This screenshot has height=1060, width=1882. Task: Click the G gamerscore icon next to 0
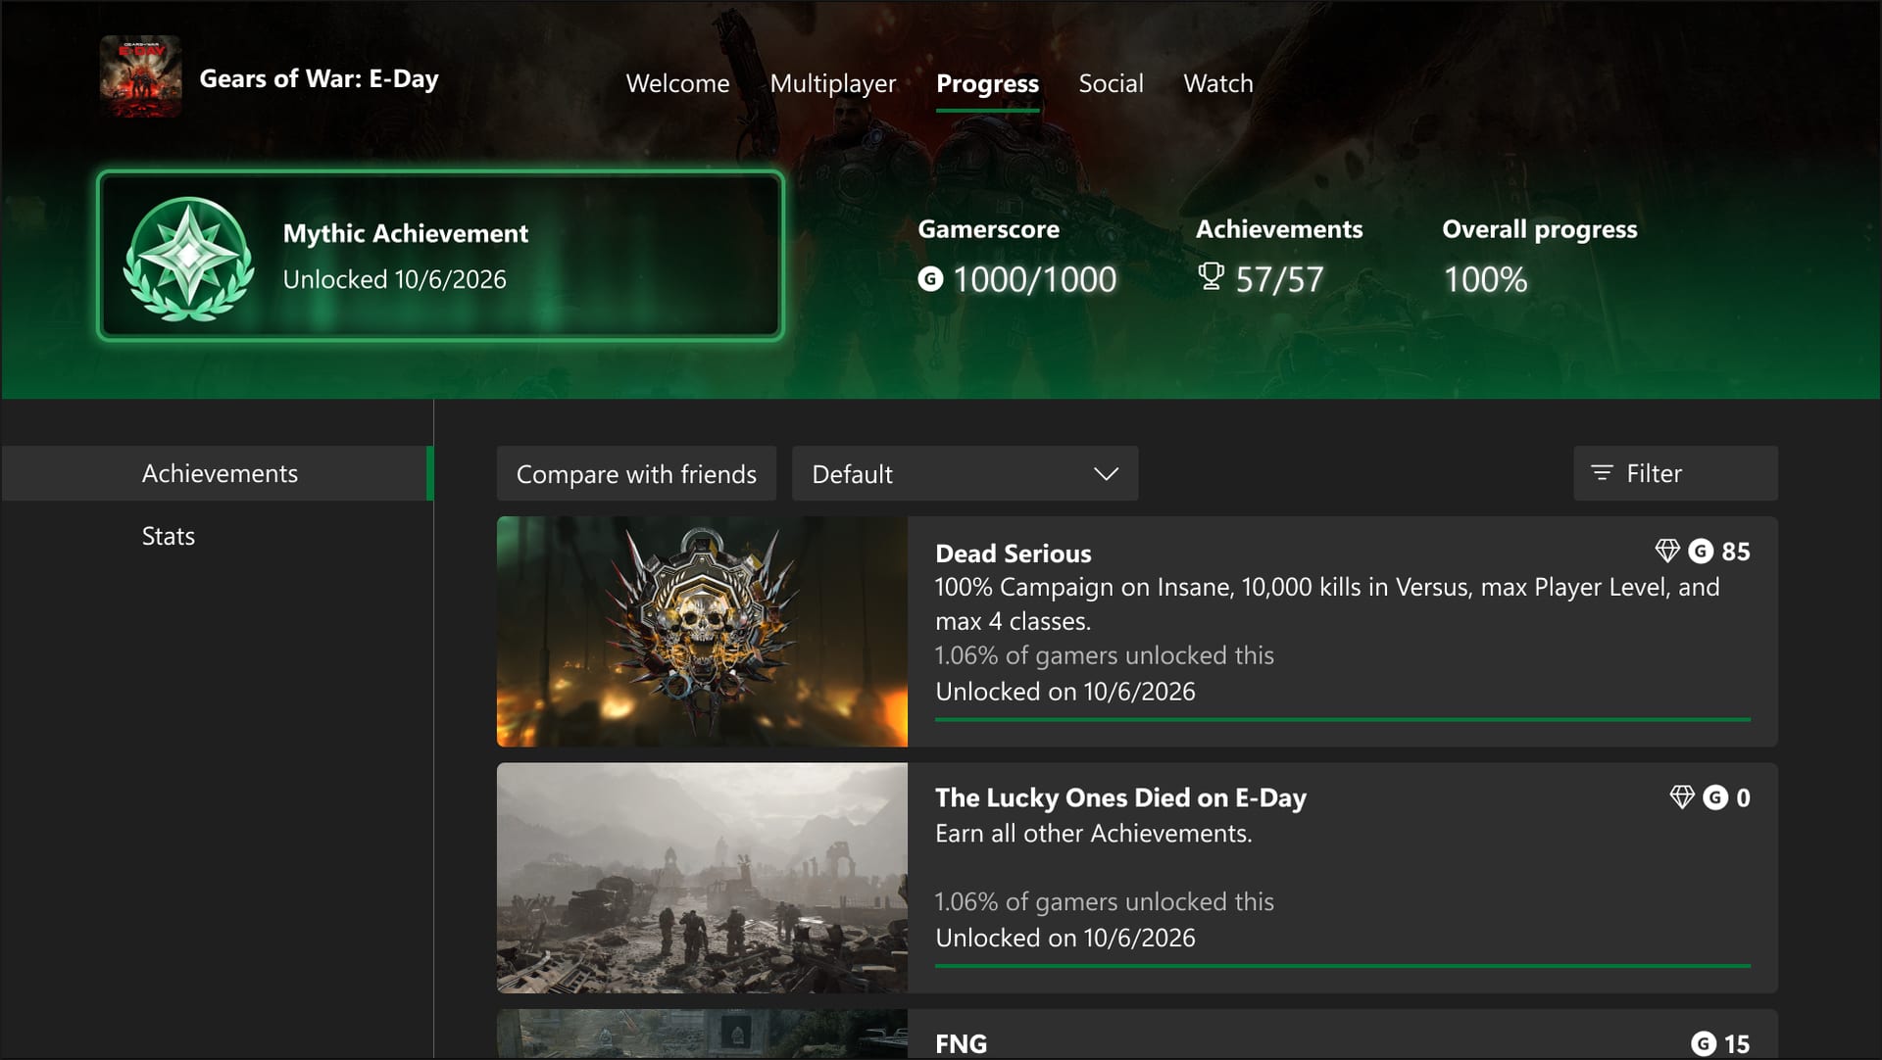pos(1715,797)
